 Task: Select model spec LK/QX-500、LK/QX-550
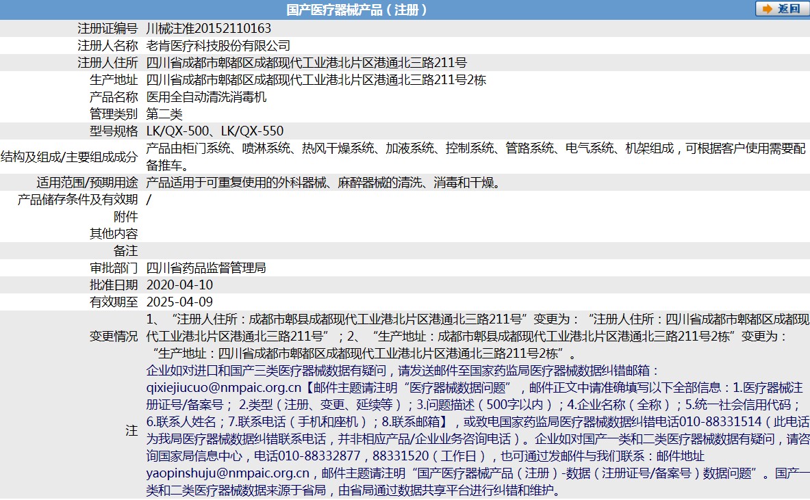pyautogui.click(x=215, y=131)
